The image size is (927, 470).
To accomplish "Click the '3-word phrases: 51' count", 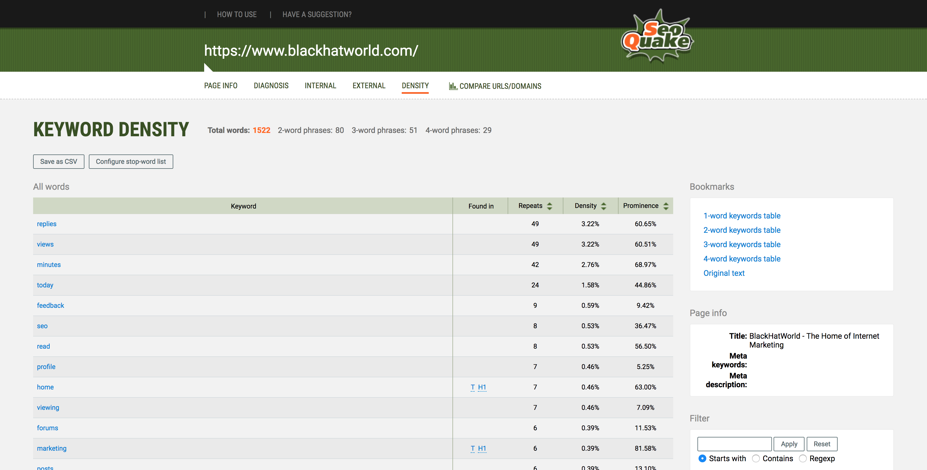I will pyautogui.click(x=384, y=130).
